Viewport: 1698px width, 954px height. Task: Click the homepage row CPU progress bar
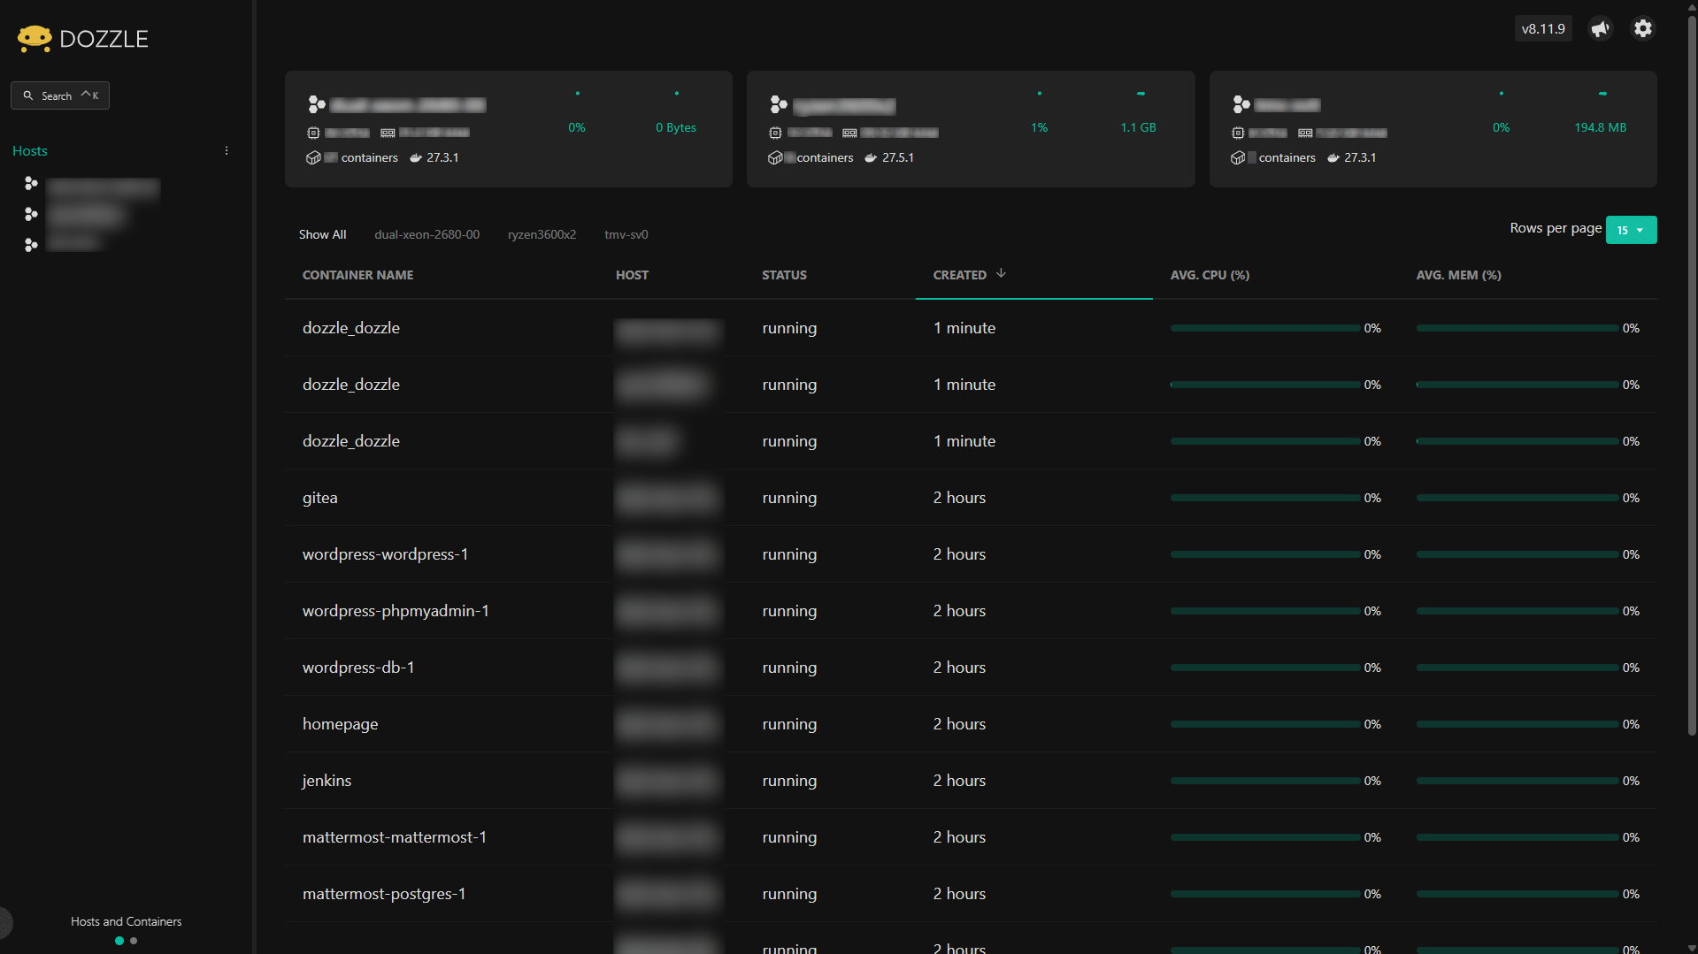[x=1264, y=724]
